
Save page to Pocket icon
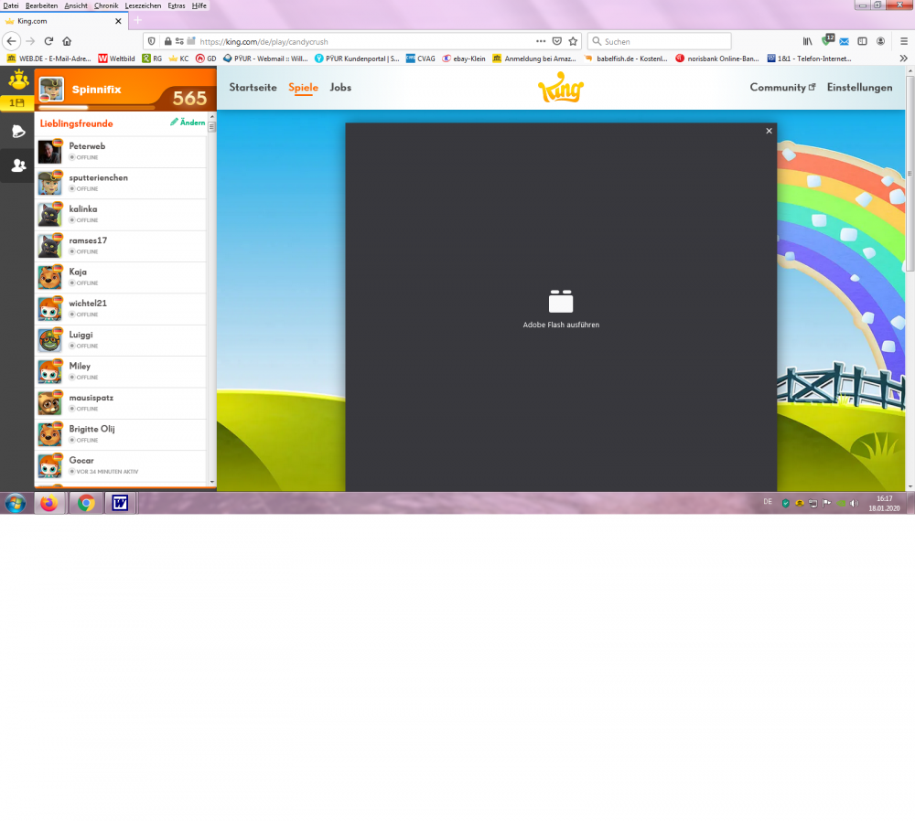tap(557, 41)
